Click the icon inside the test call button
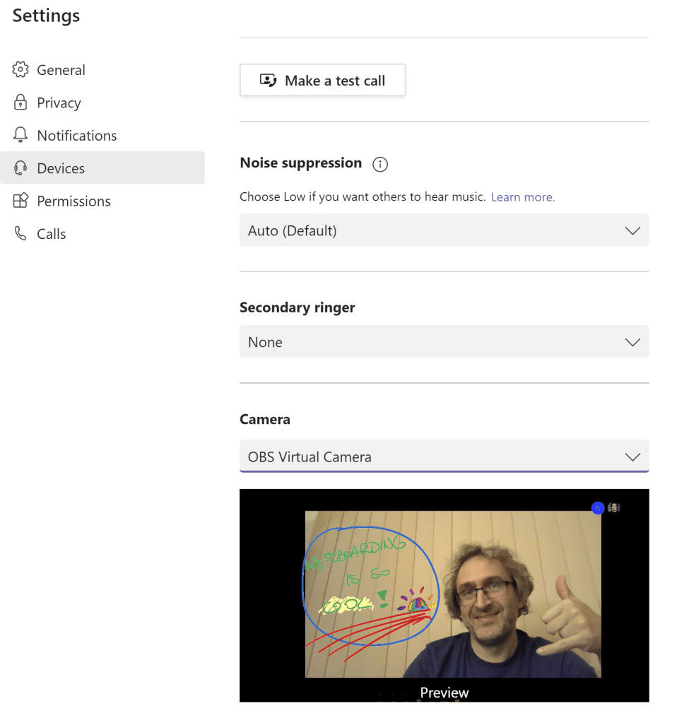Viewport: 689px width, 723px height. (268, 81)
